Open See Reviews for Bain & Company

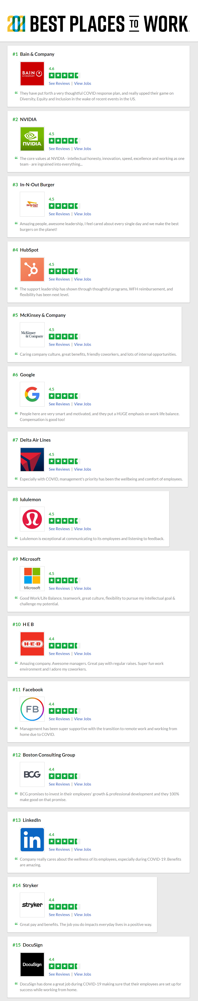pyautogui.click(x=59, y=84)
